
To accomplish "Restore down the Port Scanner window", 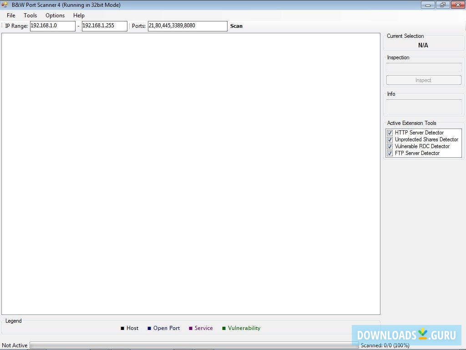I will point(443,5).
